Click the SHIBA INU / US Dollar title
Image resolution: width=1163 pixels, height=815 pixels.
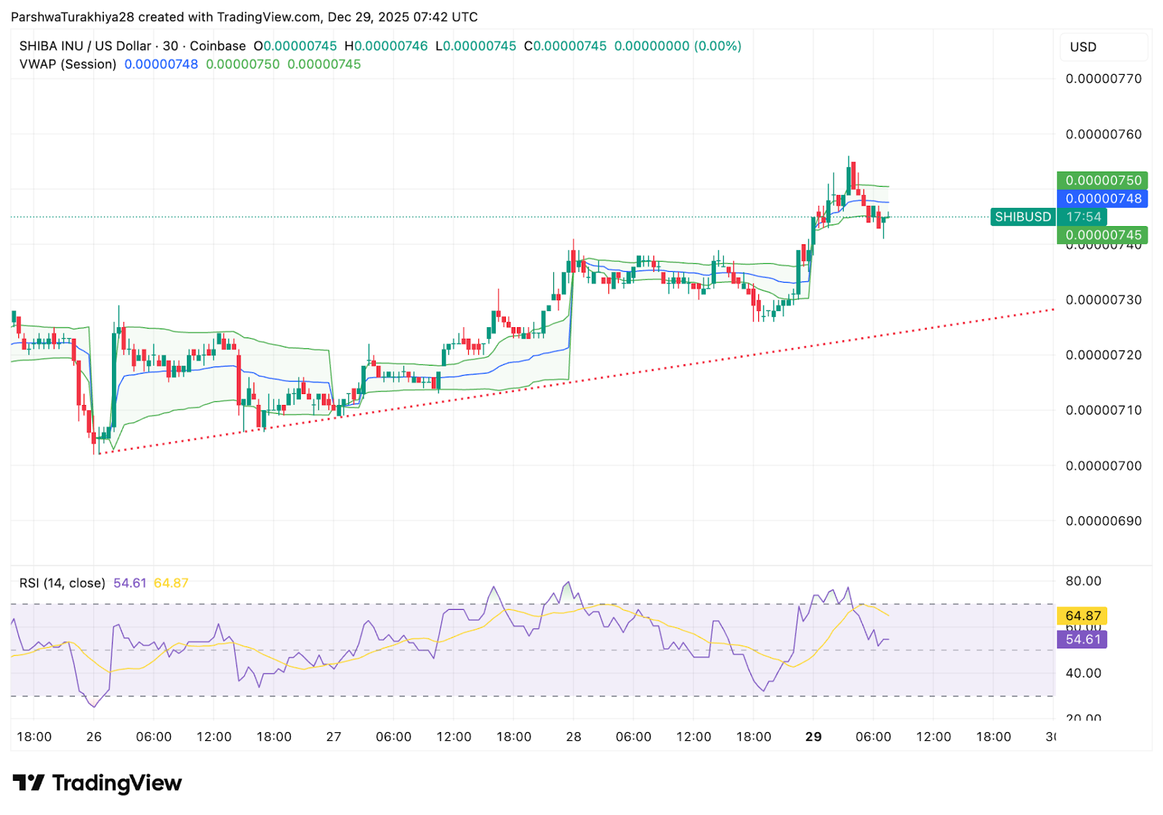click(85, 46)
